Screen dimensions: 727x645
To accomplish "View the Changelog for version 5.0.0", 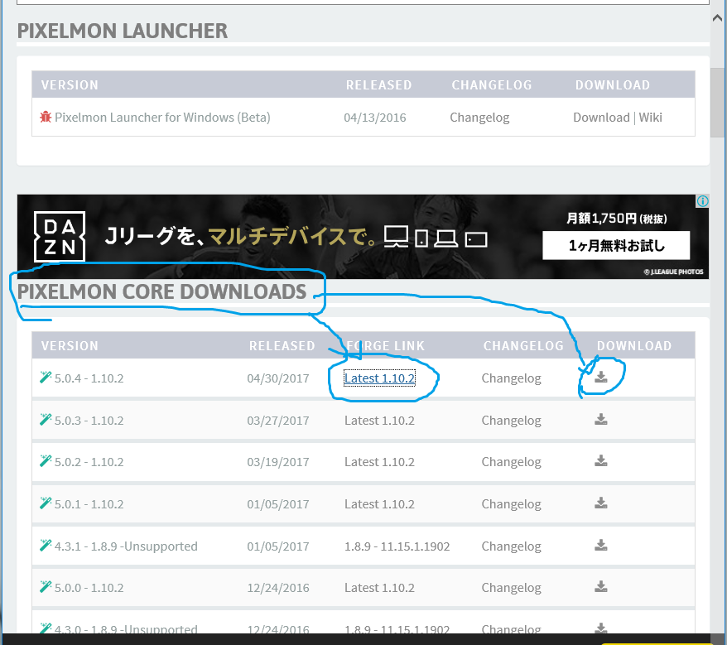I will pos(512,588).
